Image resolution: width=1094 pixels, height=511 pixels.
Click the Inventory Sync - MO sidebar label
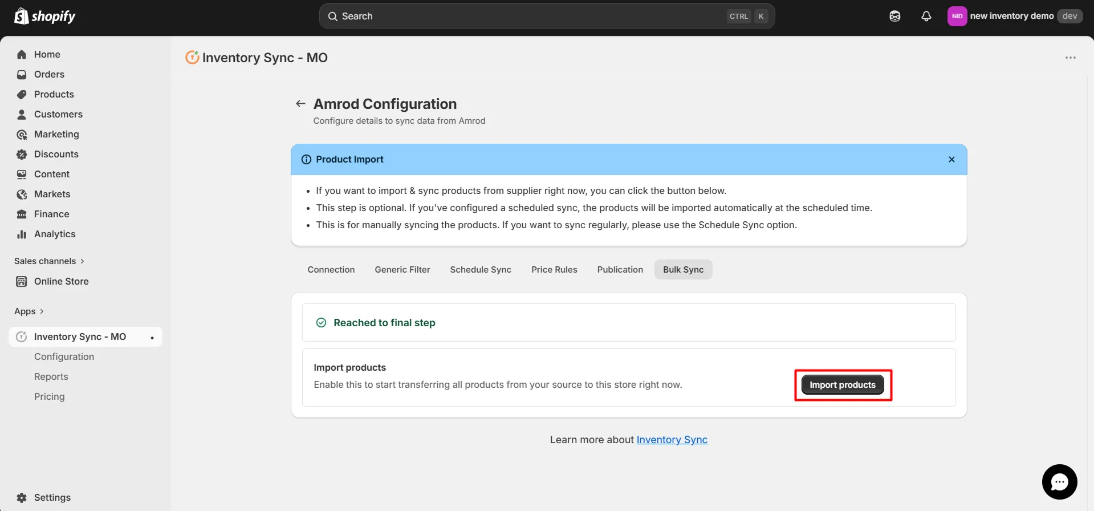pyautogui.click(x=80, y=337)
